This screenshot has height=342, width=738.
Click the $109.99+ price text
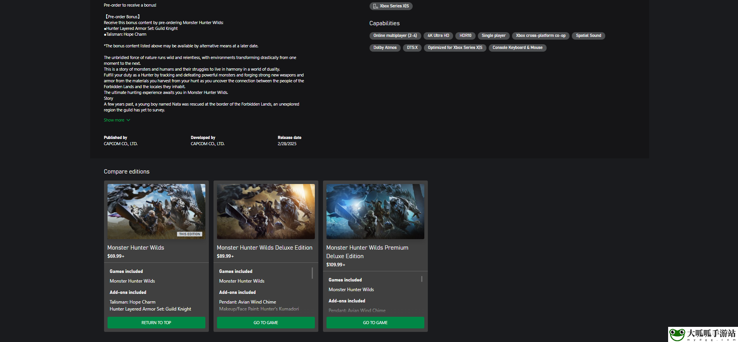coord(336,265)
